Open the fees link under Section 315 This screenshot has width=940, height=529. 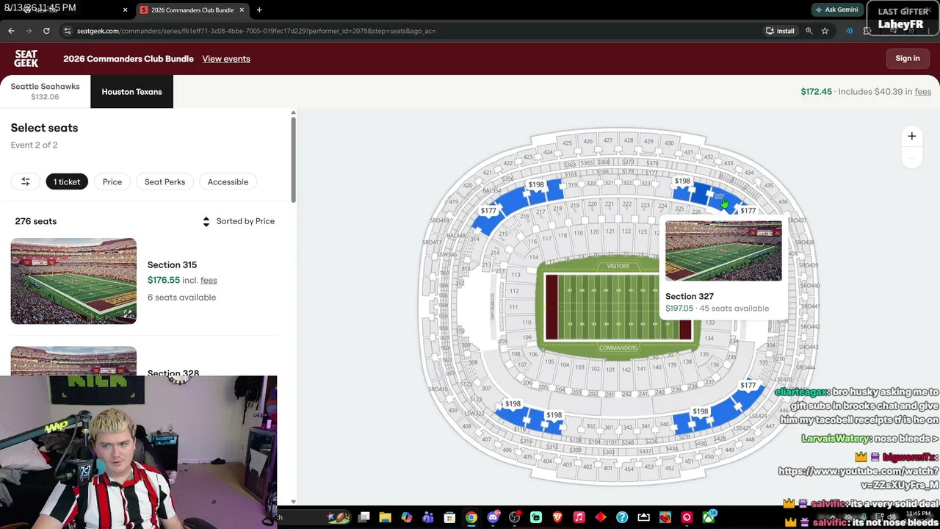tap(209, 280)
